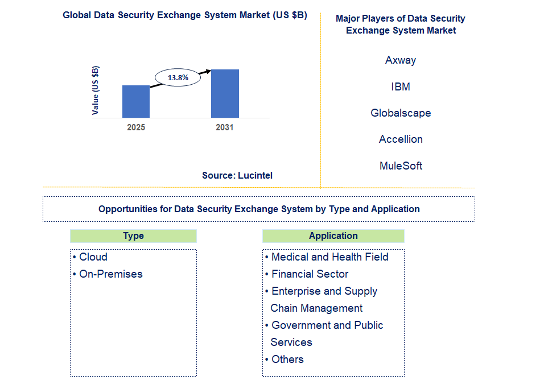Image resolution: width=548 pixels, height=388 pixels.
Task: Click the chart title 'Global Data Security Exchange System Market'
Action: point(185,15)
